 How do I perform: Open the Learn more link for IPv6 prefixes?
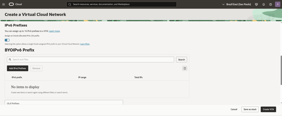[54, 31]
